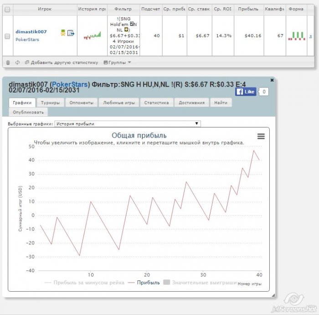Switch to the Графики tab
319x315 pixels.
(x=22, y=103)
